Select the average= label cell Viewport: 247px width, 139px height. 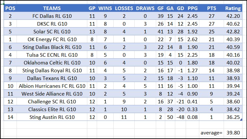[x=212, y=133]
